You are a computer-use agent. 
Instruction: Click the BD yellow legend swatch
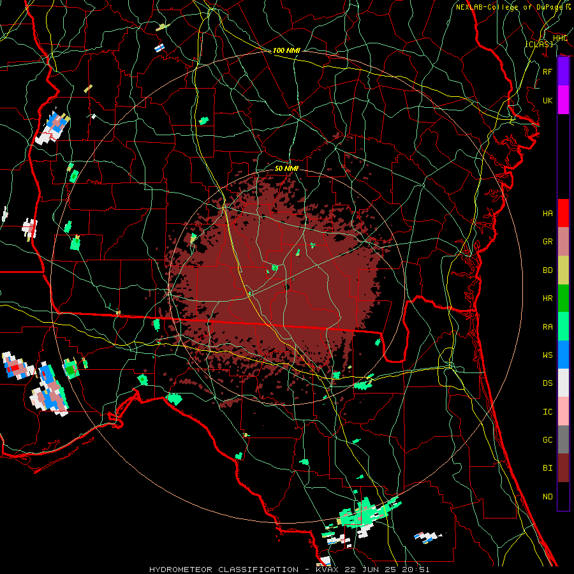coord(563,270)
